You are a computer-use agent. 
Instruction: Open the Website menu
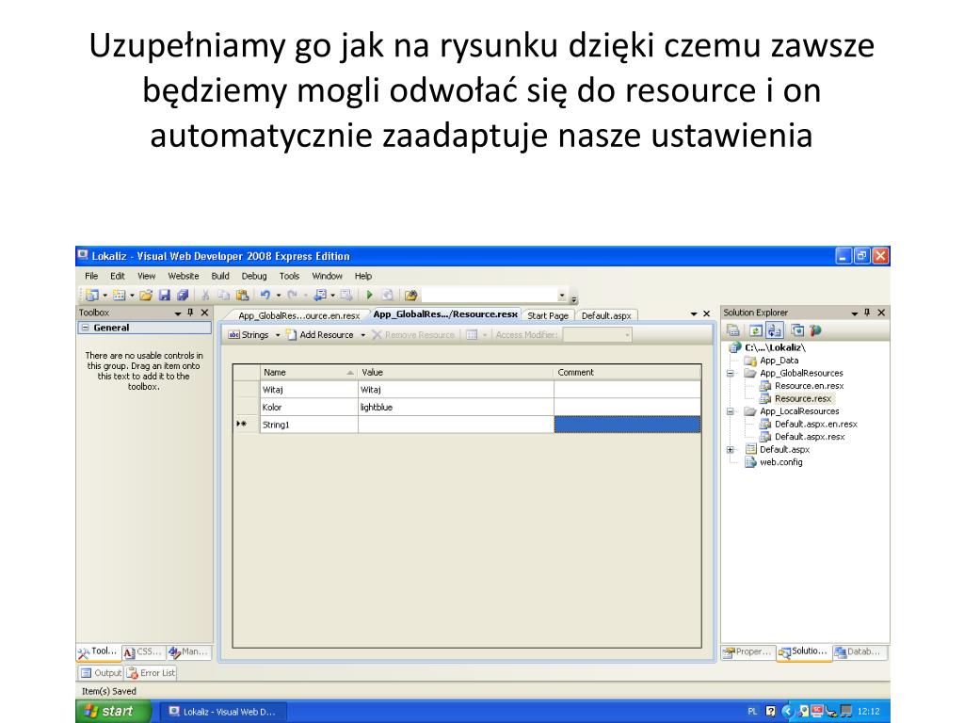tap(184, 276)
